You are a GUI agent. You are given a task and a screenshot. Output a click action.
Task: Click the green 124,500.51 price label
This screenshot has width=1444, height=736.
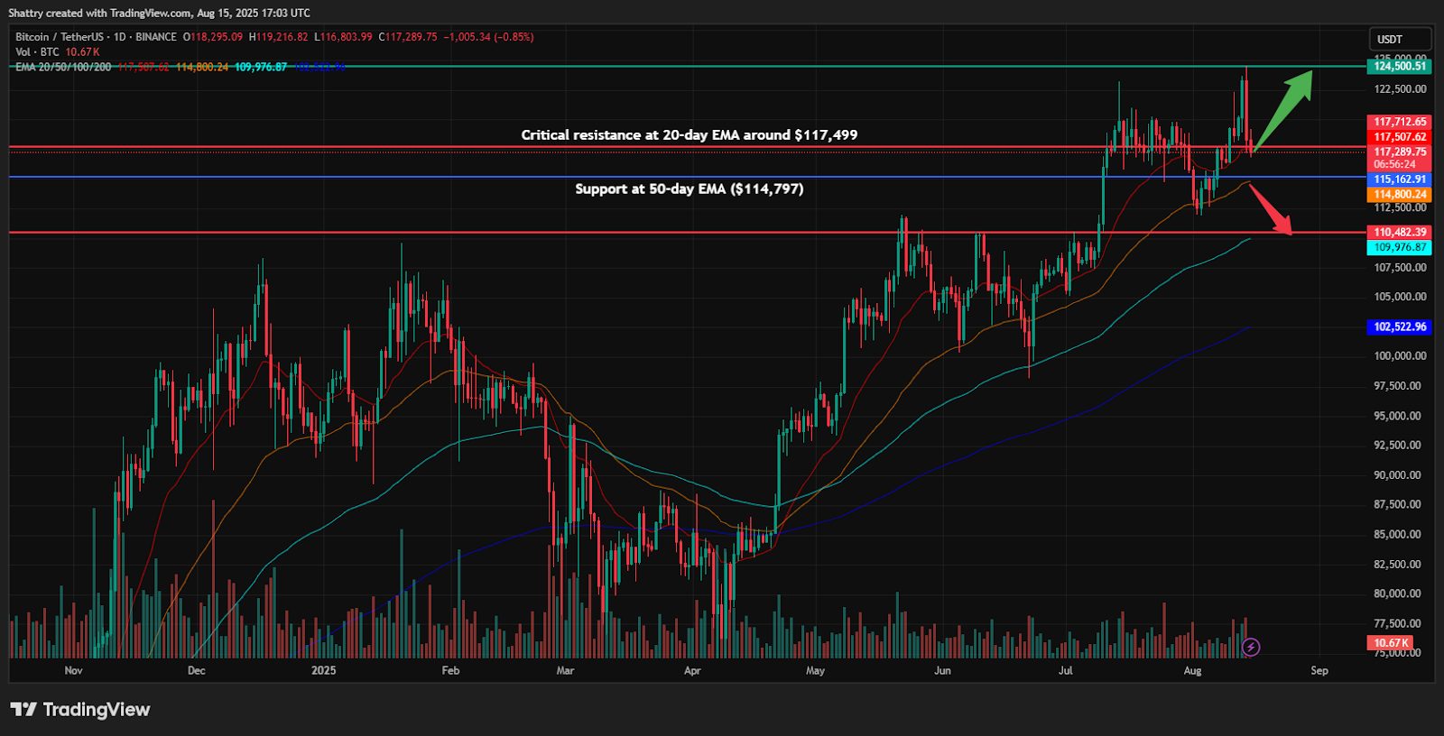(x=1400, y=66)
